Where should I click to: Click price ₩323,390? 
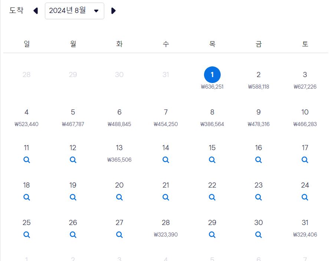[166, 234]
